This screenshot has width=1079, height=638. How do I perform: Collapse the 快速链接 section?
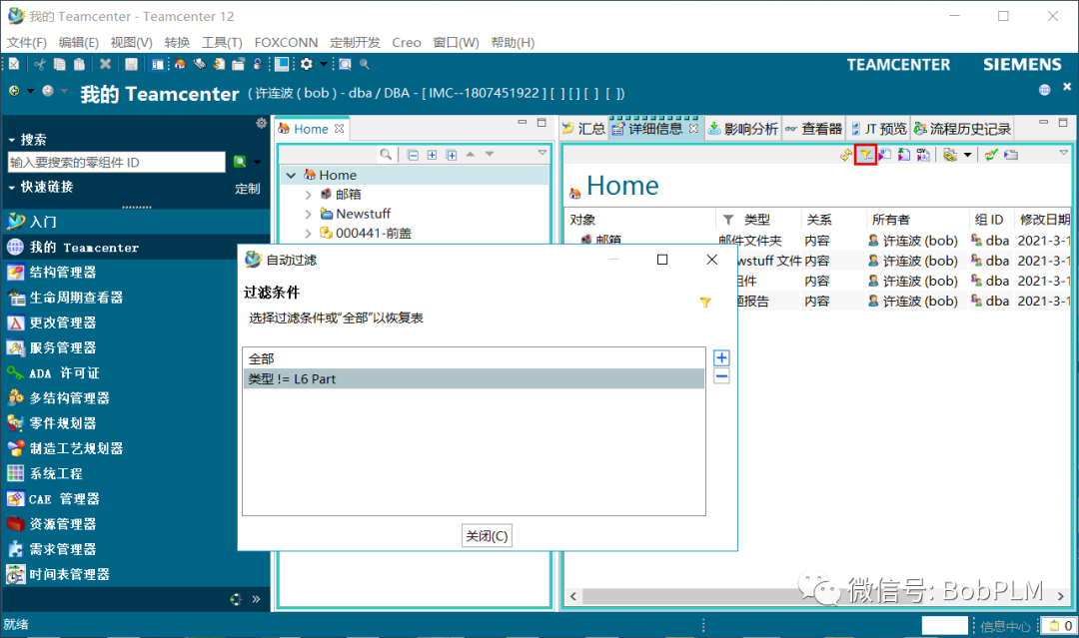(x=12, y=187)
